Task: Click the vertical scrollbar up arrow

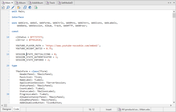Action: (174, 11)
